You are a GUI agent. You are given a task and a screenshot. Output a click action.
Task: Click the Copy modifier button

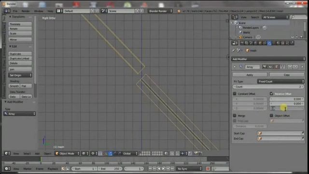point(286,75)
